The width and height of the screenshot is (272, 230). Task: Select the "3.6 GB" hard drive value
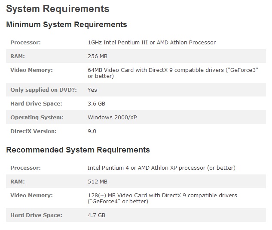tap(96, 104)
